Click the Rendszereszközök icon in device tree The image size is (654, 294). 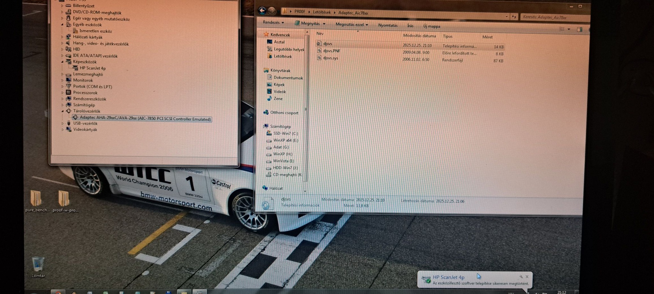68,99
